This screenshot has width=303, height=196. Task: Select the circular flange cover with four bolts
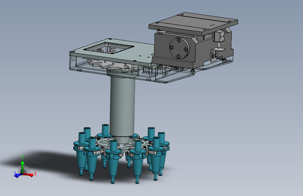click(179, 48)
